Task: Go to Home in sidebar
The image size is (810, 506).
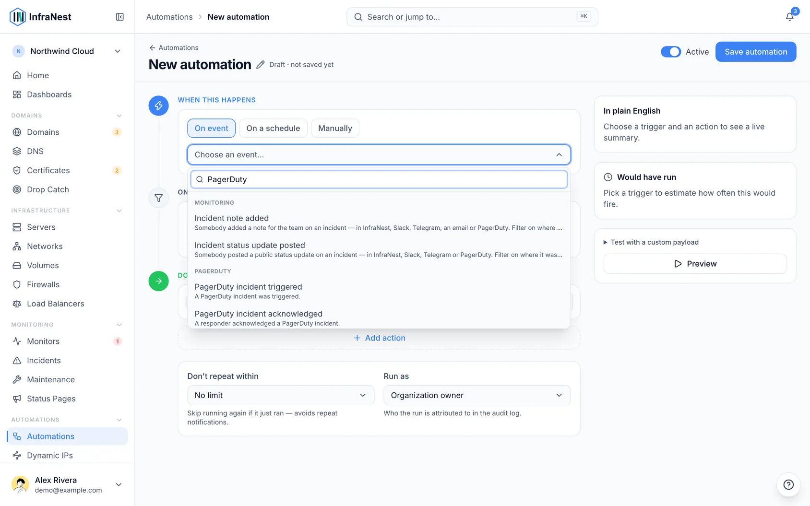Action: click(x=67, y=75)
